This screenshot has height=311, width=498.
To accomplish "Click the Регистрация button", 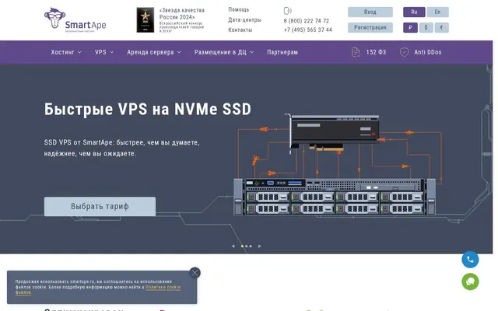I will tap(370, 28).
